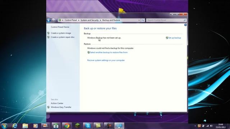The width and height of the screenshot is (230, 129).
Task: Switch to Skype on taskbar
Action: tap(88, 126)
